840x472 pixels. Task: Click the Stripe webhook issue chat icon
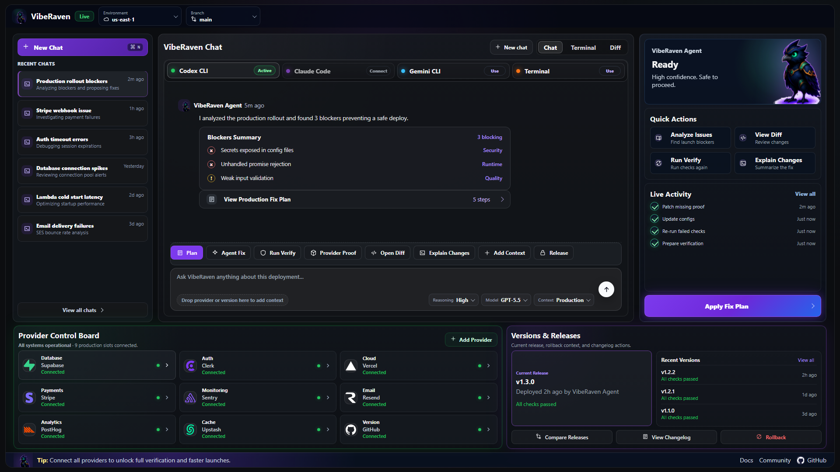(x=27, y=113)
